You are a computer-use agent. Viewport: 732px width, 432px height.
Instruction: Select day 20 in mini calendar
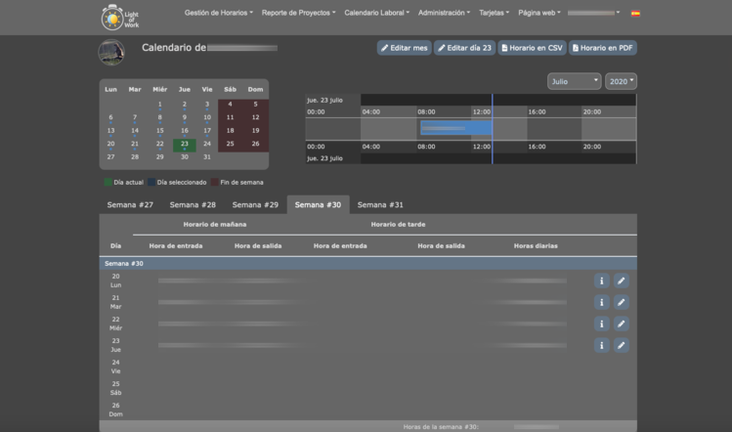click(110, 144)
